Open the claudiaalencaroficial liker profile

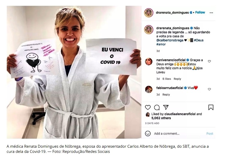[x=180, y=114]
